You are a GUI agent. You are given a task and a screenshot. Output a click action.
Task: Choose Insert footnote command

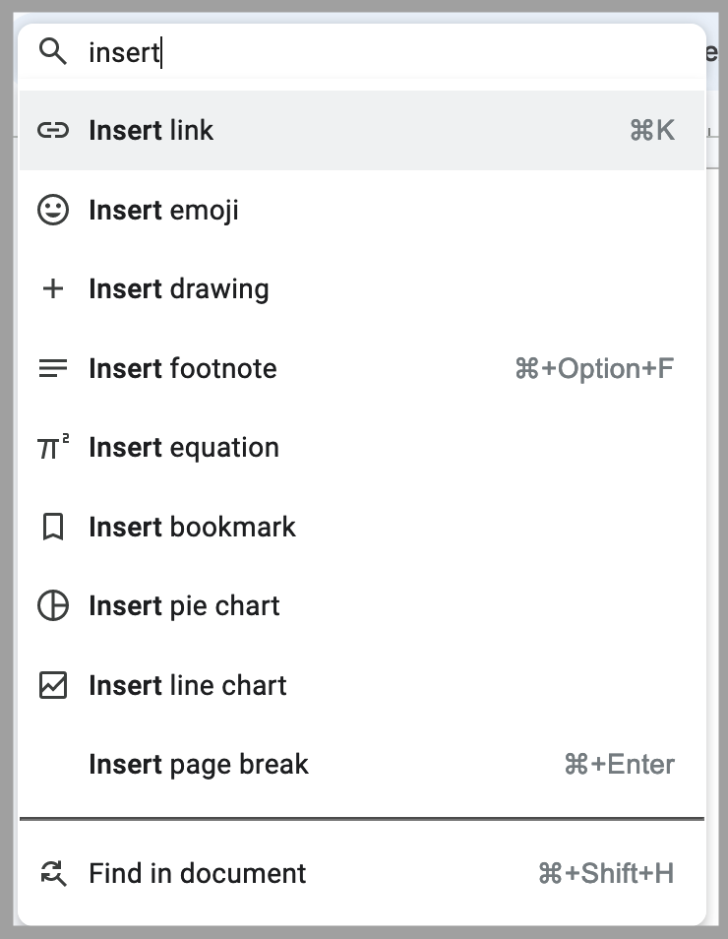point(183,368)
